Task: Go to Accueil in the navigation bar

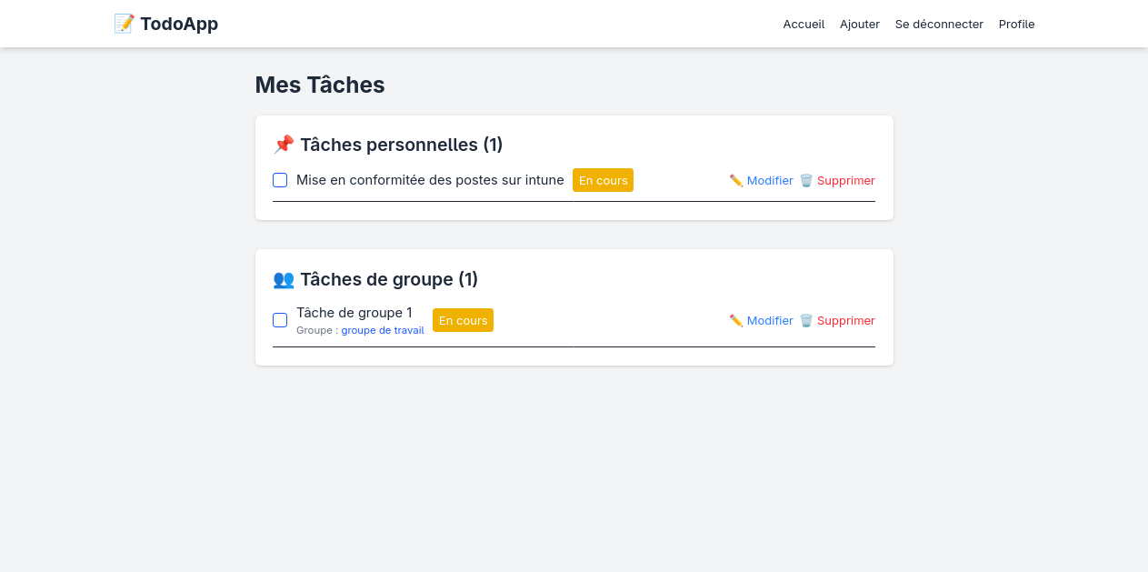Action: pos(804,25)
